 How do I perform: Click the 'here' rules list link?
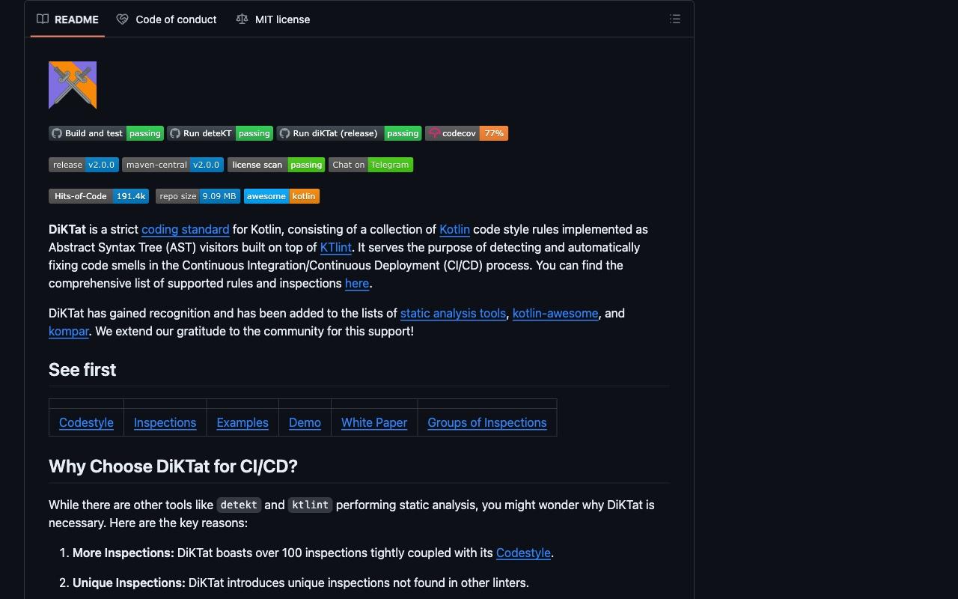[x=356, y=283]
